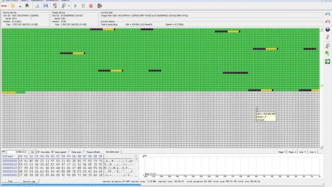Screen dimensions: 332x187
Task: Click offset row 00000020 in hex view
Action: coord(67,168)
